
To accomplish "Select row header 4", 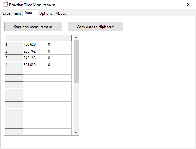I will pos(13,65).
